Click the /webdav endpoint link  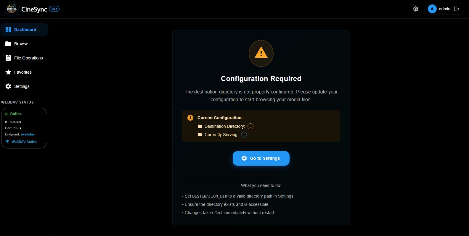[x=28, y=134]
